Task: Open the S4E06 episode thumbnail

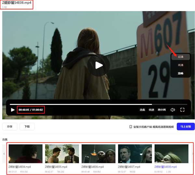Action: tap(98, 154)
